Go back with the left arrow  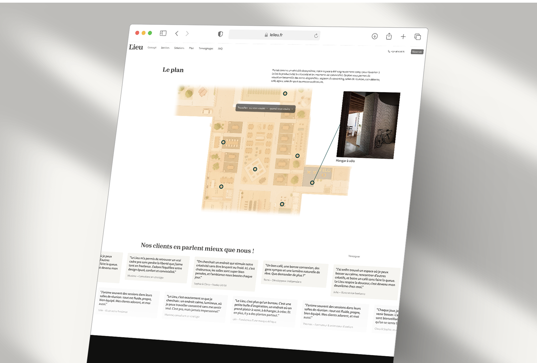click(177, 33)
